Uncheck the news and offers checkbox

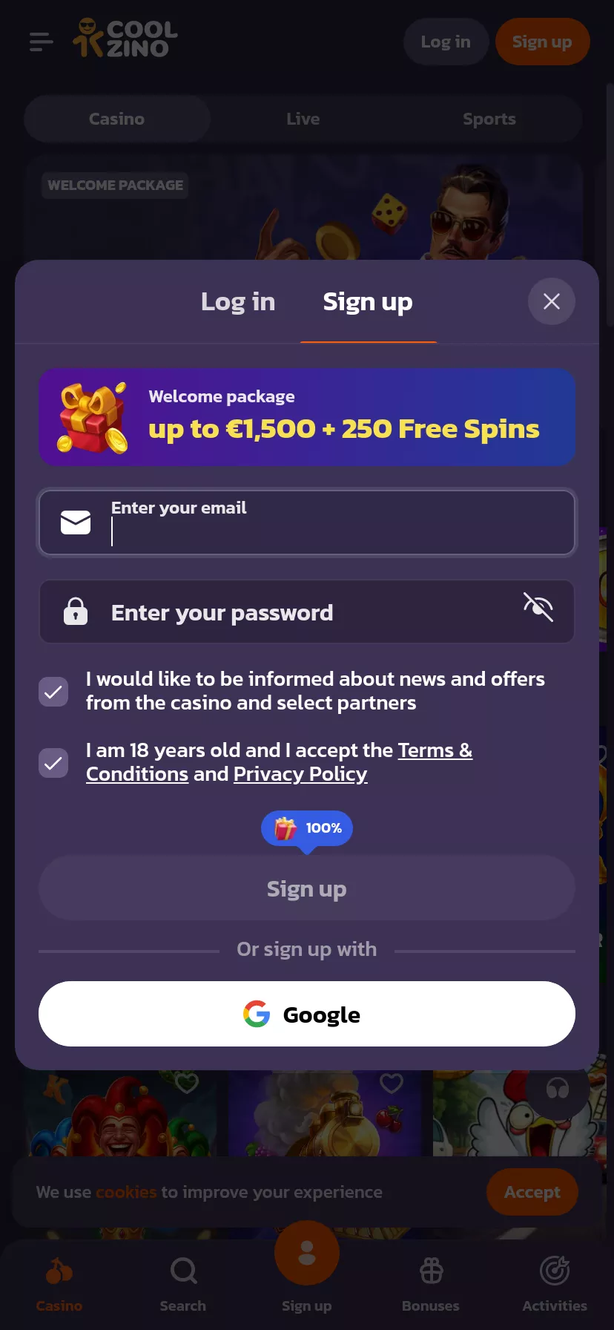[53, 692]
